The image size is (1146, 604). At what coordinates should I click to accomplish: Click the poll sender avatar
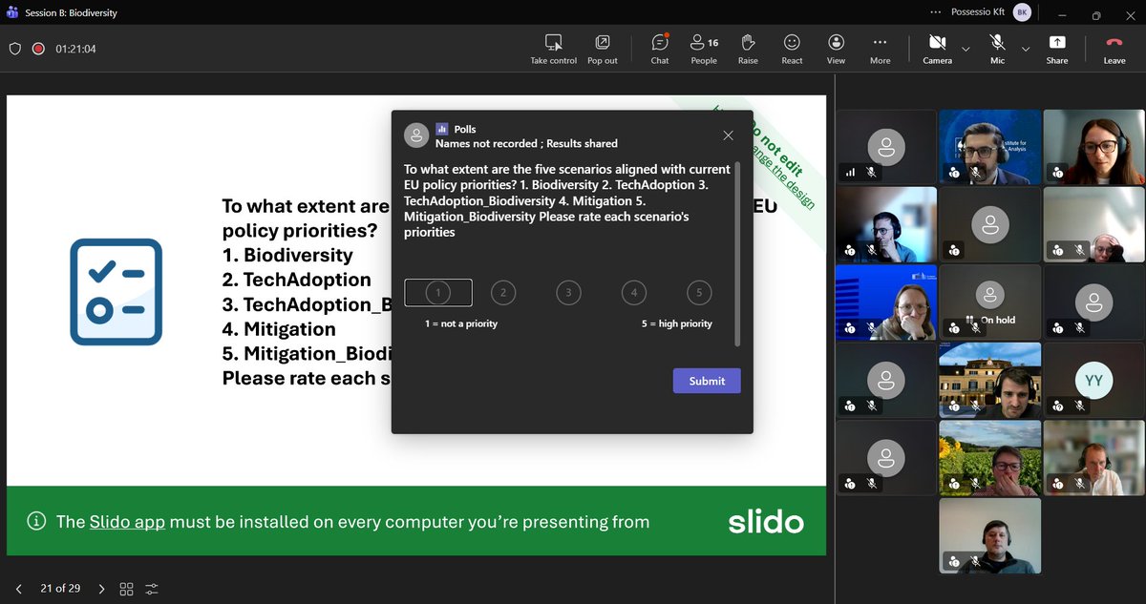(415, 135)
